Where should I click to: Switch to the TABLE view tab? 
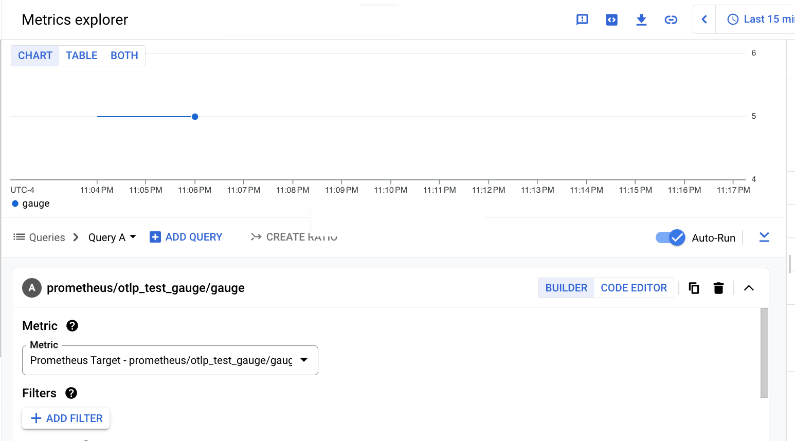tap(81, 55)
